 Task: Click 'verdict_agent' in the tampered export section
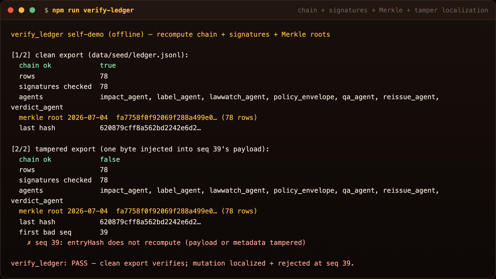[37, 201]
